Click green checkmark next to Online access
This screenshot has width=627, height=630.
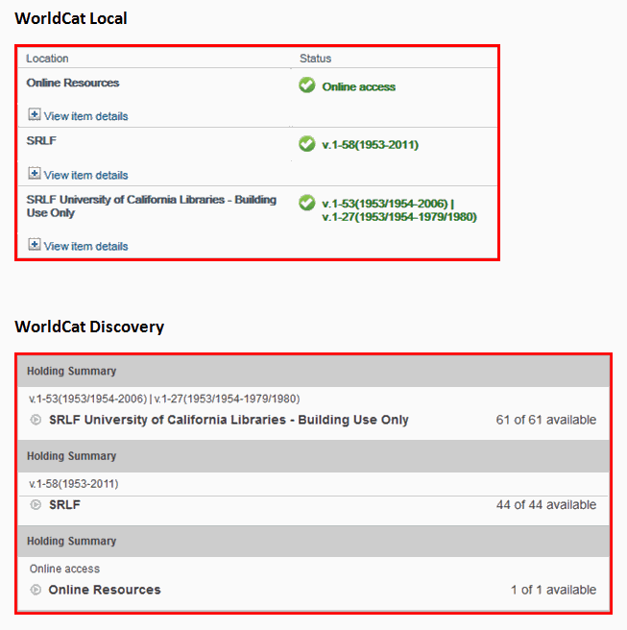pyautogui.click(x=307, y=85)
